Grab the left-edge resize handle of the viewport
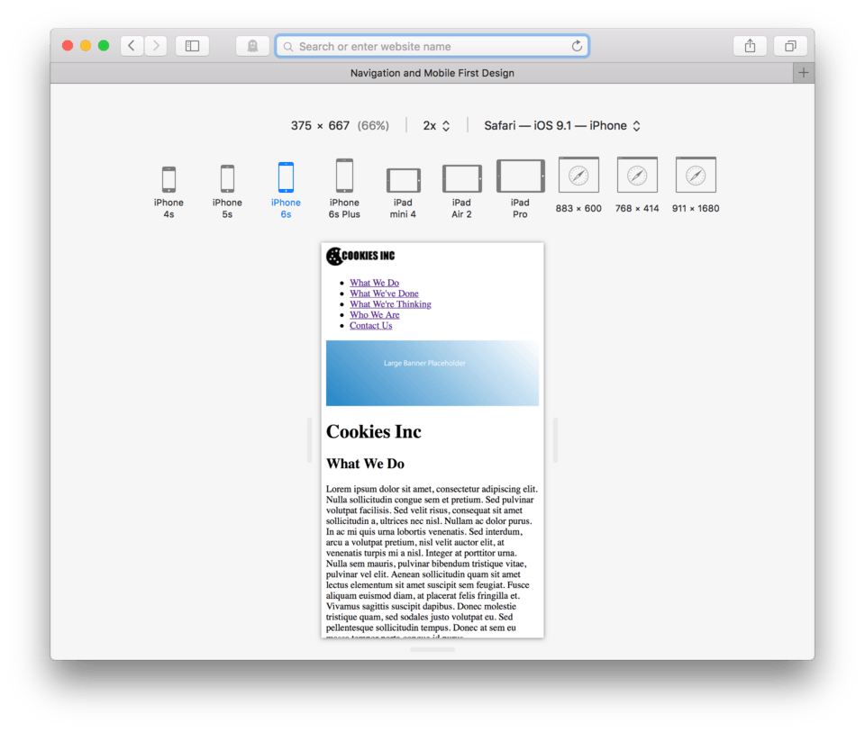 click(x=309, y=440)
